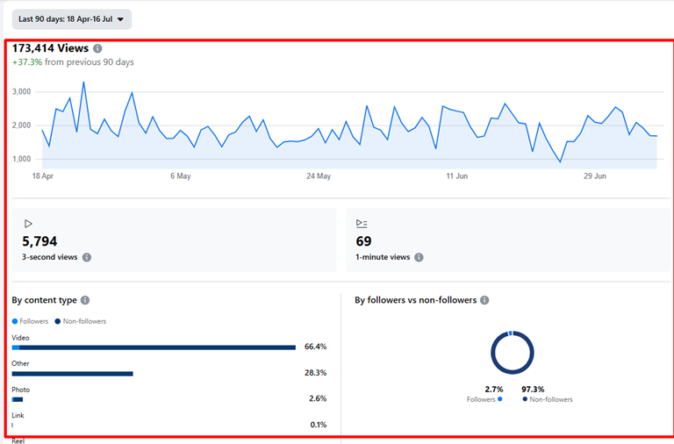Click the 0.1% Link percentage

click(x=319, y=425)
